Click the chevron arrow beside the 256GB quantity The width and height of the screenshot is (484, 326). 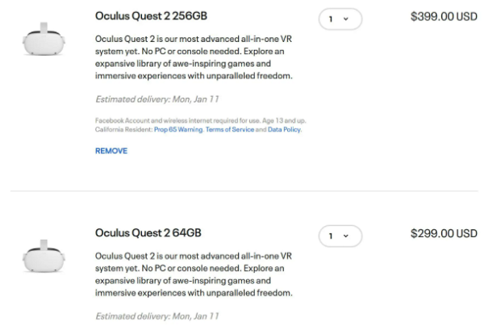click(x=346, y=19)
